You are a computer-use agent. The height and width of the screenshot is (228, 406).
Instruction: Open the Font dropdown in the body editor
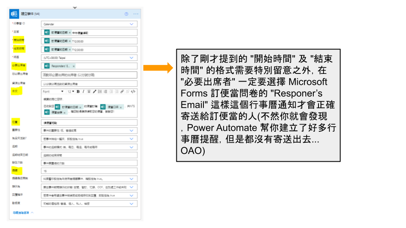[x=53, y=92]
